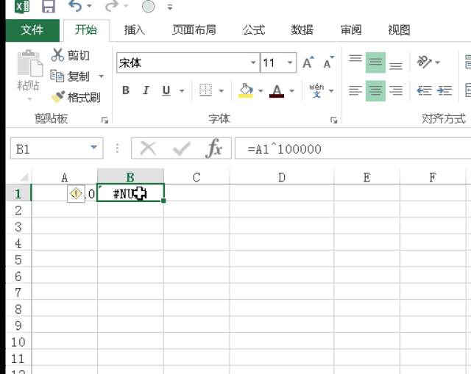The height and width of the screenshot is (374, 471).
Task: Click the round touch mode icon
Action: coord(148,6)
